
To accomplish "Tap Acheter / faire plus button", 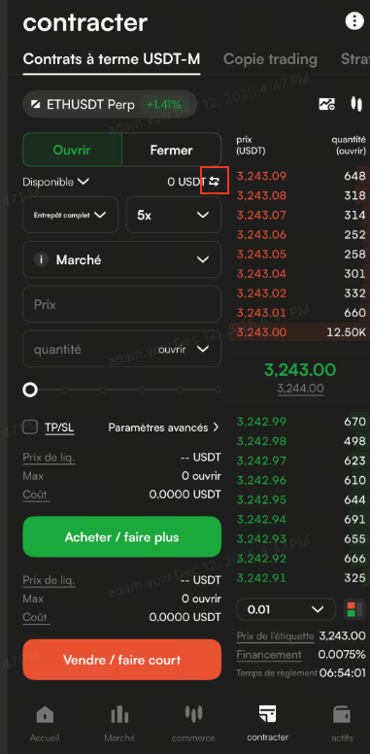I will (x=122, y=536).
